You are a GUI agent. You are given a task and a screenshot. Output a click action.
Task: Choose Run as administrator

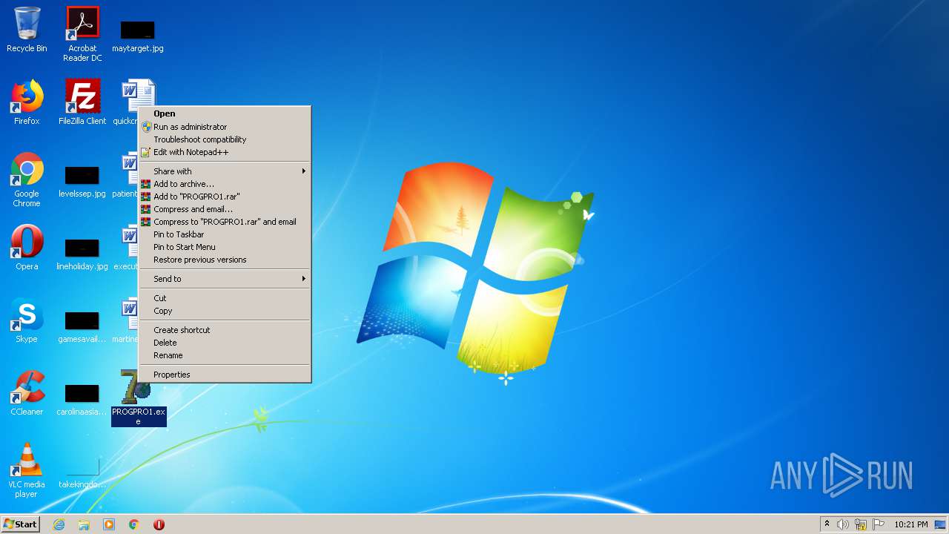tap(225, 127)
